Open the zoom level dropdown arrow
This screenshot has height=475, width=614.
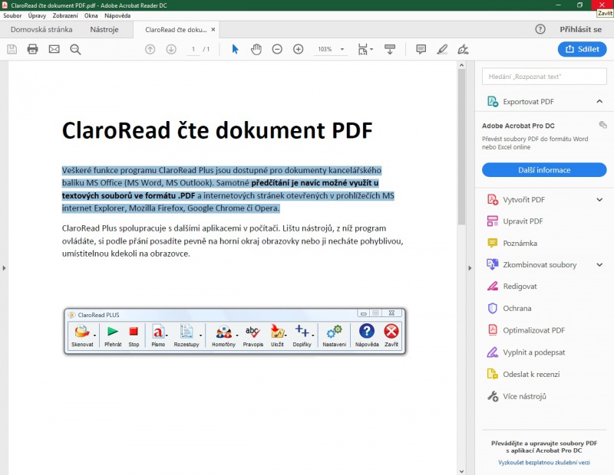point(342,49)
